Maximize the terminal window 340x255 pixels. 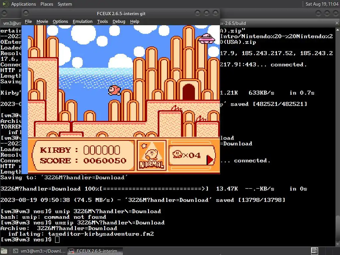click(x=327, y=13)
